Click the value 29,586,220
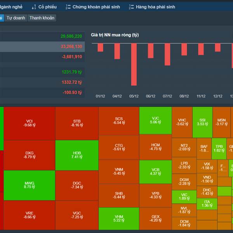The height and width of the screenshot is (233, 233). click(71, 36)
